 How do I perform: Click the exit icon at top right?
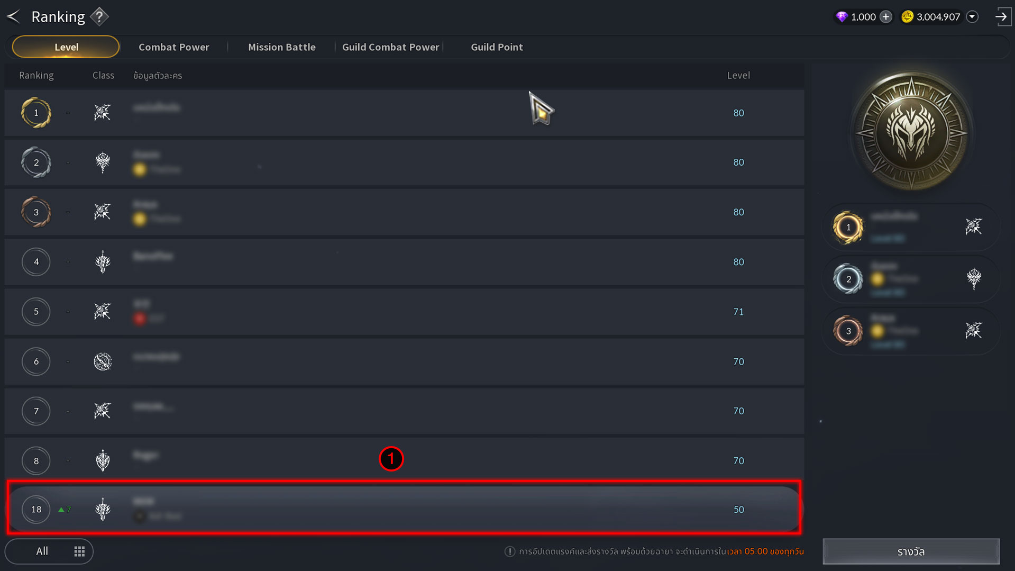1002,17
